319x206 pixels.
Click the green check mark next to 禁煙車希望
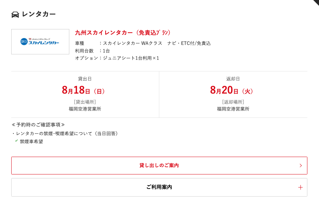click(x=16, y=141)
